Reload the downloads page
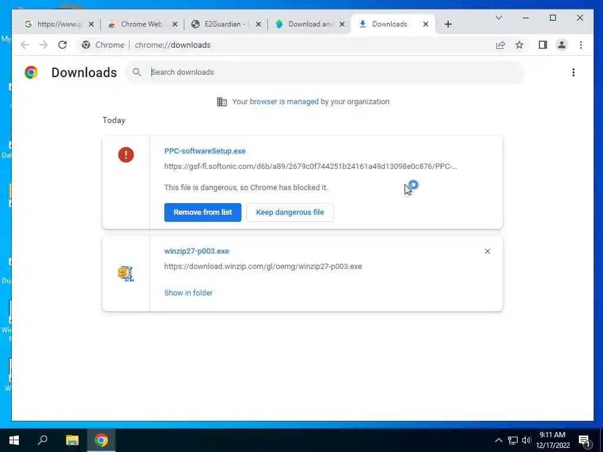603x452 pixels. click(62, 45)
